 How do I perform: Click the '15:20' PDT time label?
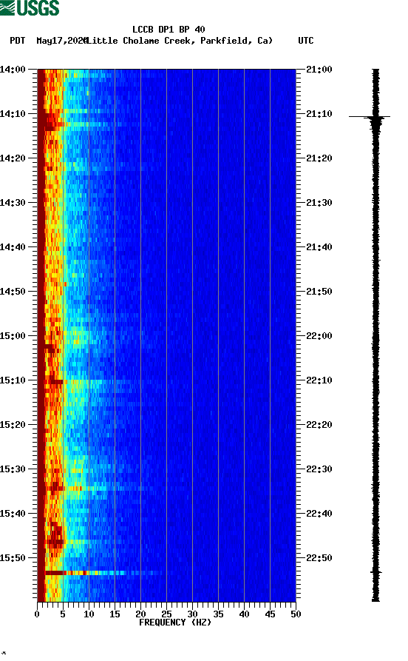click(x=13, y=425)
